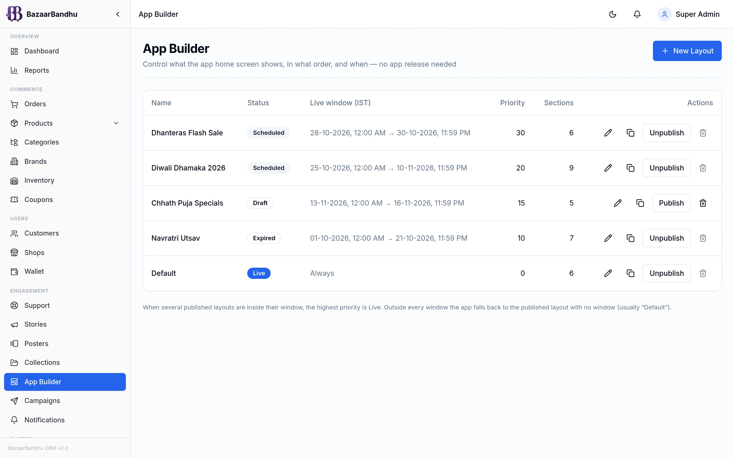Go to Coupons
The height and width of the screenshot is (458, 734).
[65, 200]
